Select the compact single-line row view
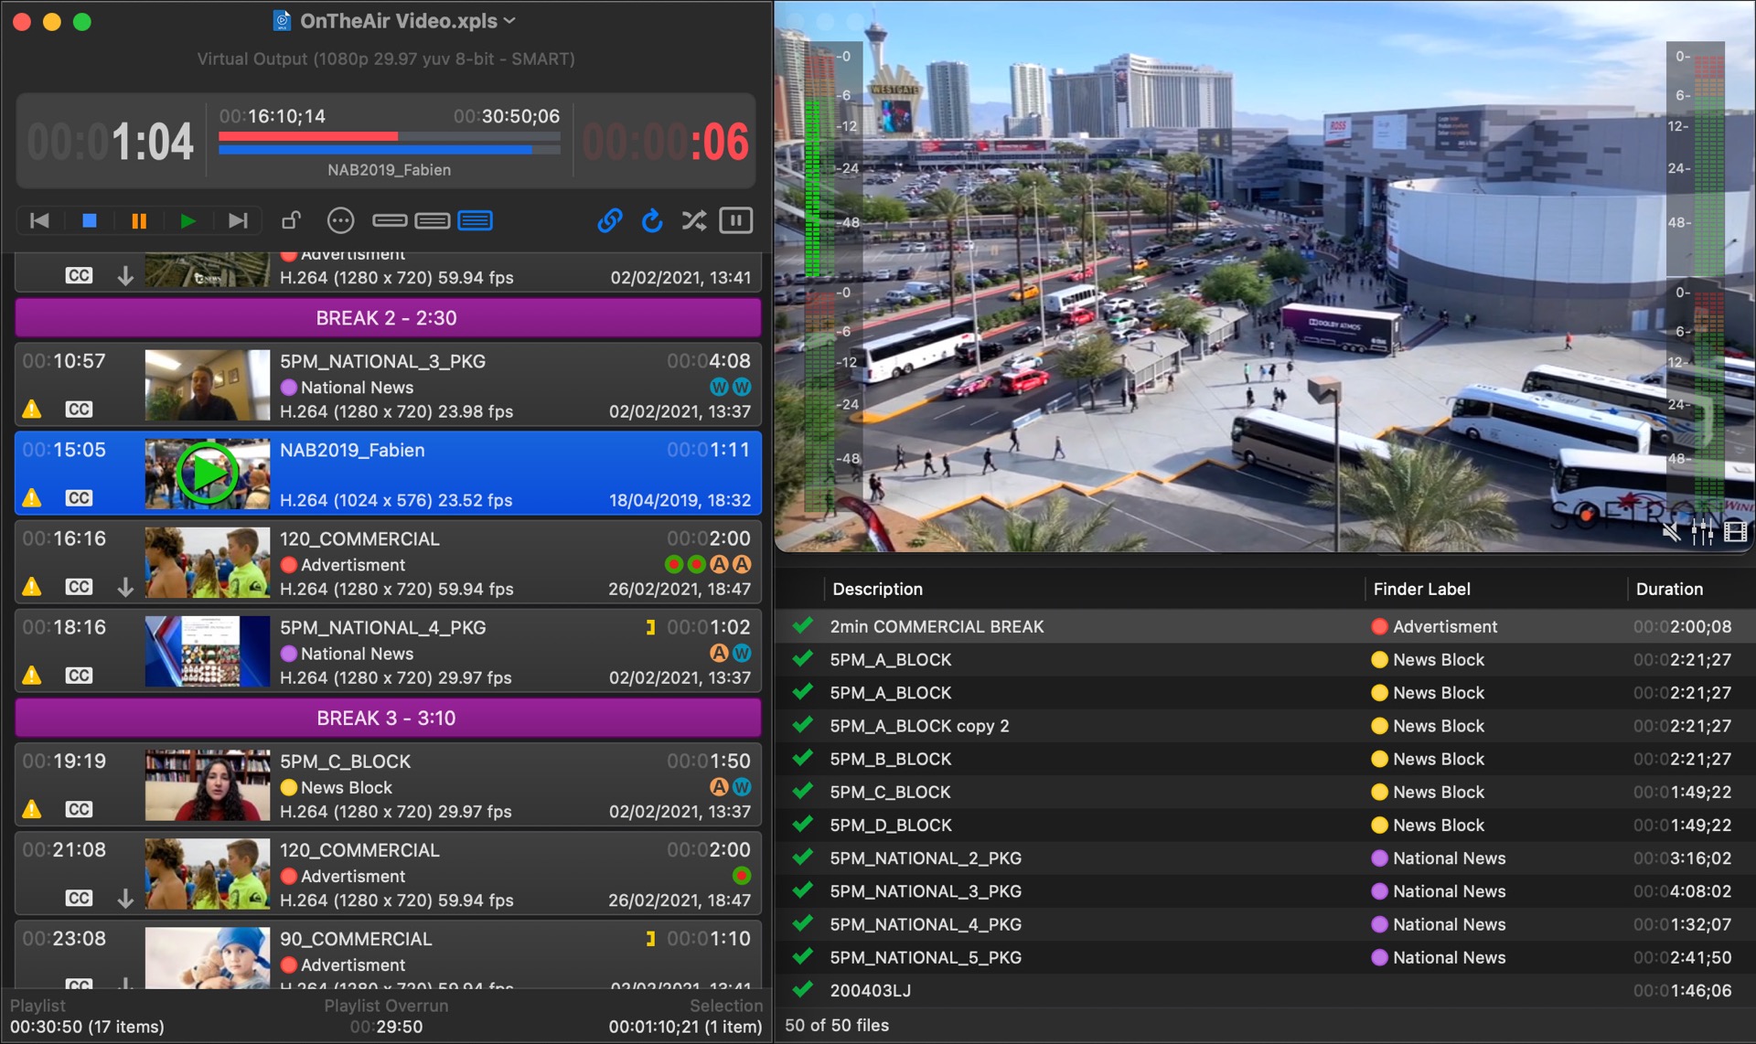The width and height of the screenshot is (1756, 1044). coord(390,220)
